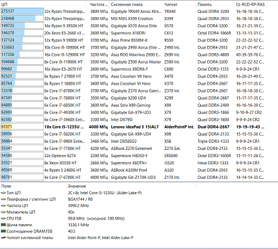Click the 1330.1 MHz memory bus value
The width and height of the screenshot is (278, 249).
[x=78, y=225]
